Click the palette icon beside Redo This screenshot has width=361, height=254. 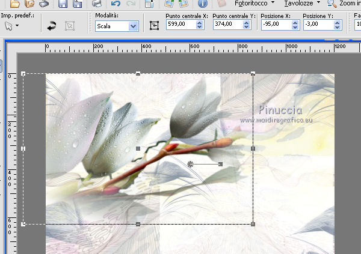[x=149, y=4]
